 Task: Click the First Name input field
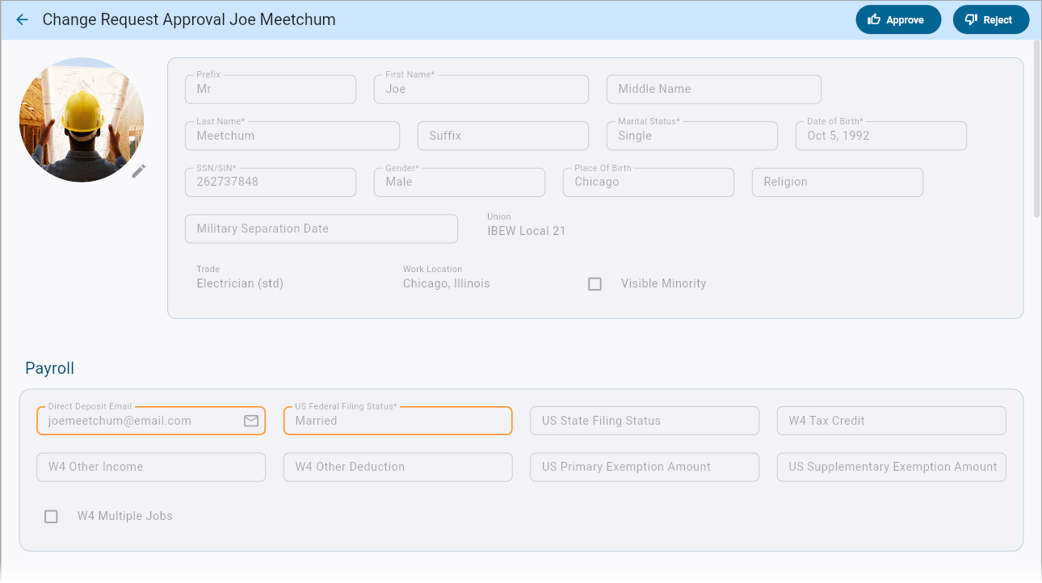pyautogui.click(x=481, y=90)
